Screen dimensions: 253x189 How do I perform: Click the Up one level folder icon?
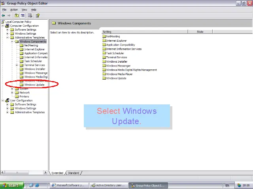[x=17, y=16]
